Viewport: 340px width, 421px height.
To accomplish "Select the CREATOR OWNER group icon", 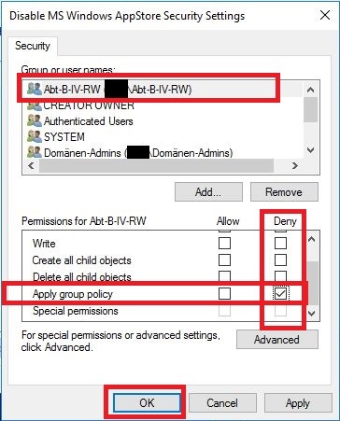I will pos(35,106).
